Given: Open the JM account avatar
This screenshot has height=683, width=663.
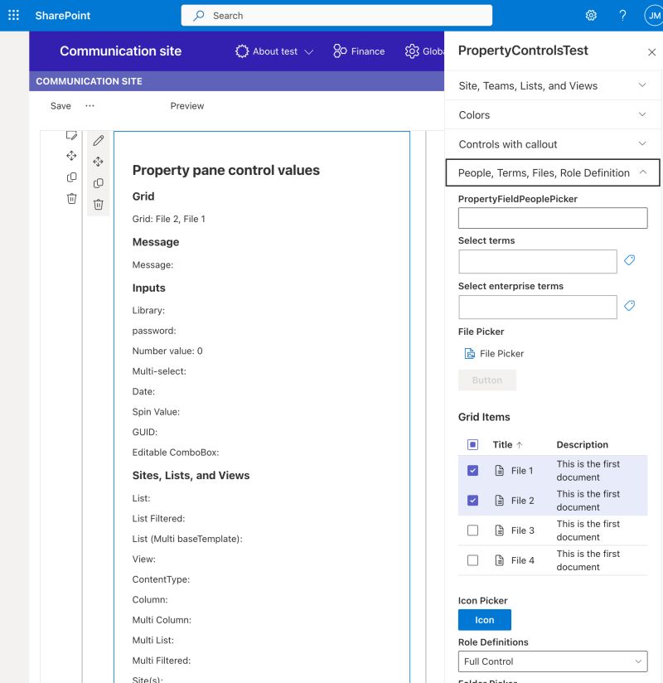Looking at the screenshot, I should pyautogui.click(x=653, y=16).
